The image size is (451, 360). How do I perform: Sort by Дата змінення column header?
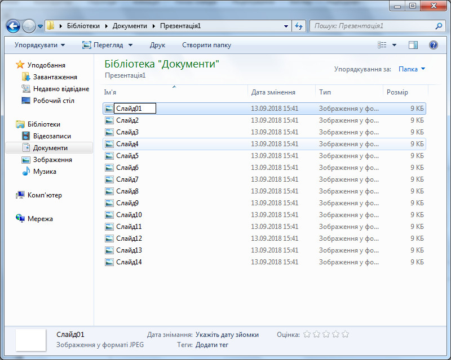tap(273, 92)
